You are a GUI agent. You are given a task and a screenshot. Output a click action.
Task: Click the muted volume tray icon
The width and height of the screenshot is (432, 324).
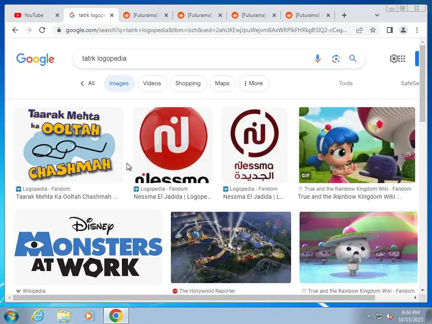[389, 316]
